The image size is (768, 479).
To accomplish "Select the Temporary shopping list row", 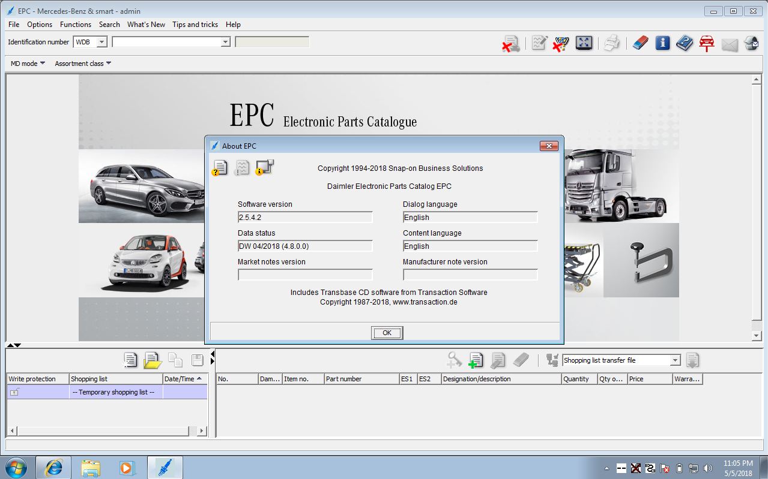I will click(107, 392).
